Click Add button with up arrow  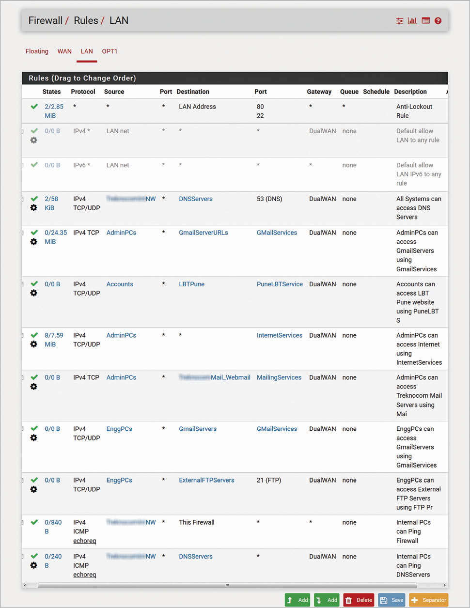298,600
